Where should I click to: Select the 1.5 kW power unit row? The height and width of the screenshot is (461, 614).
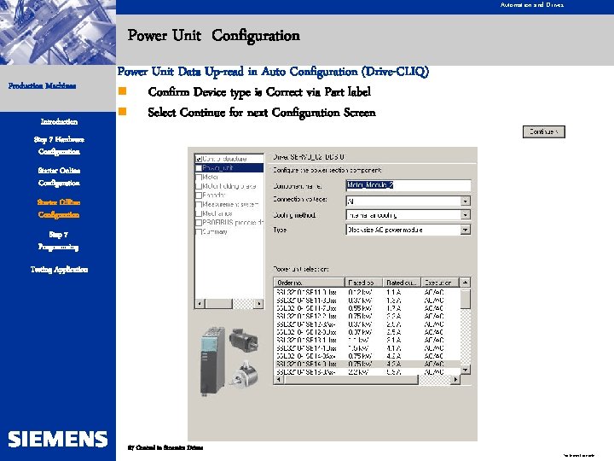[x=367, y=348]
